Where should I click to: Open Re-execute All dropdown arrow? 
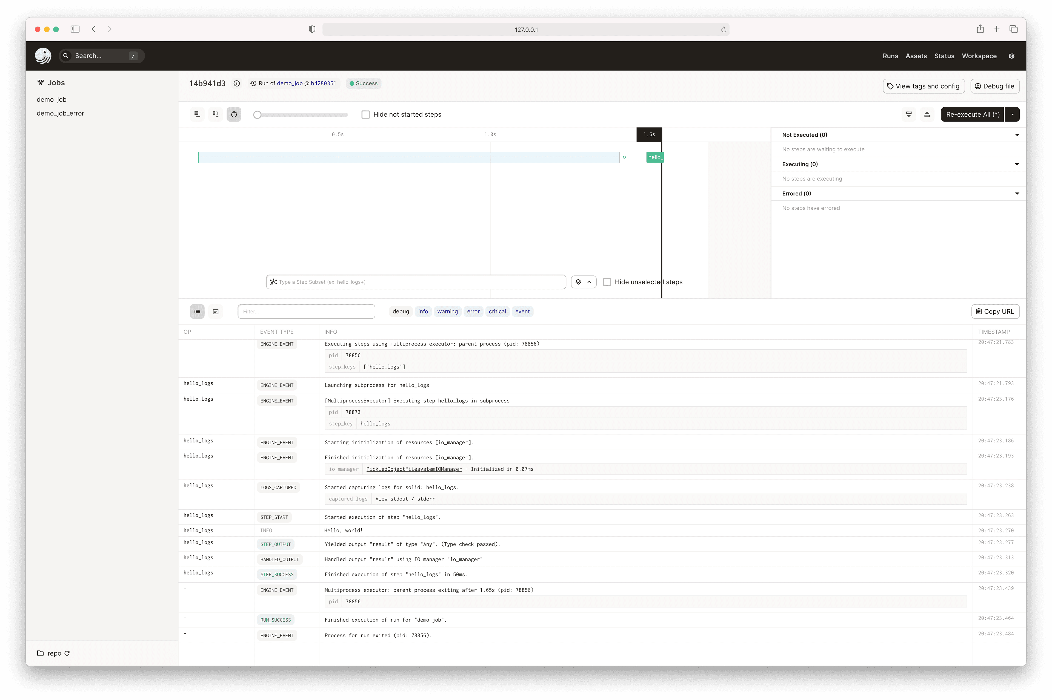point(1012,114)
